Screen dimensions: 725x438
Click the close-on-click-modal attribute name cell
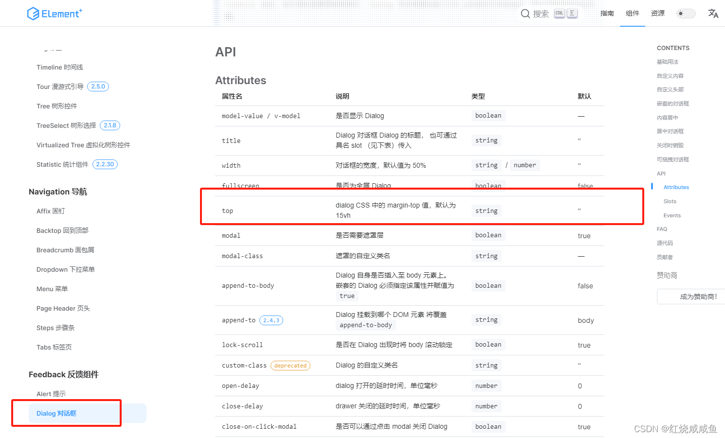click(259, 426)
